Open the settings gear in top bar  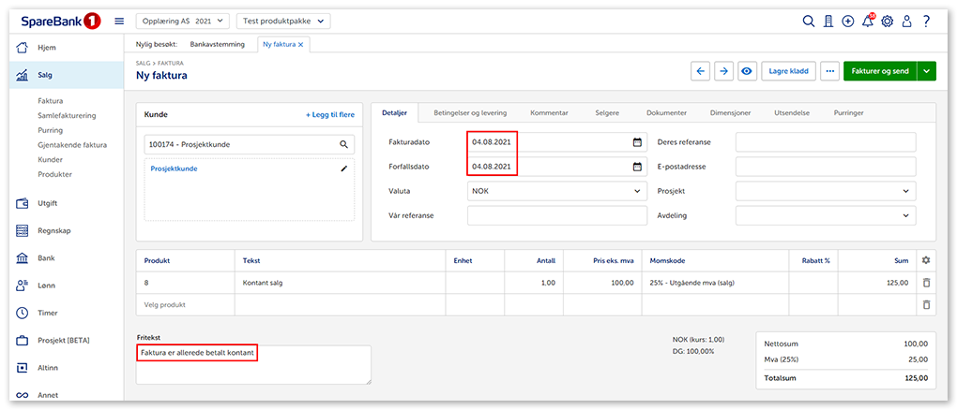[887, 21]
